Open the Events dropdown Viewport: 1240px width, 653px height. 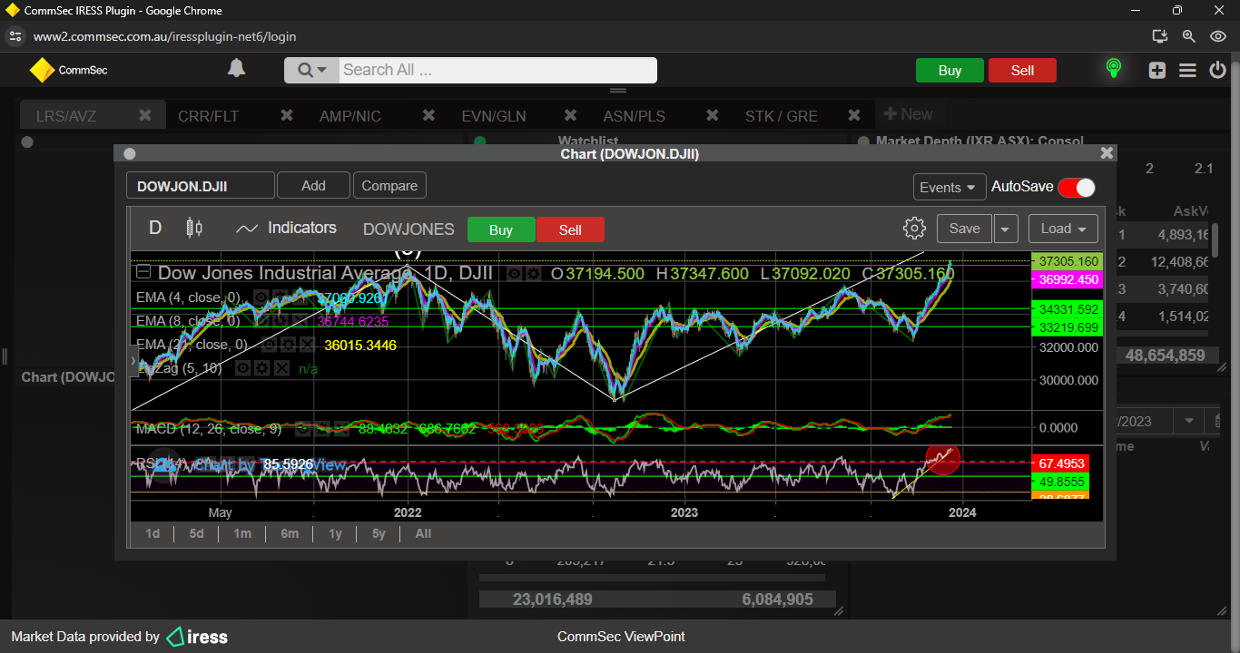(950, 187)
